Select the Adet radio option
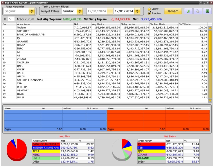214x167 pixels. [x=149, y=9]
